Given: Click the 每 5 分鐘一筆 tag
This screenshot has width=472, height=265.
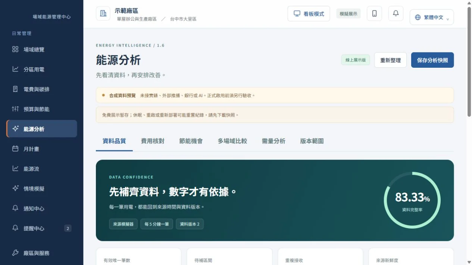Looking at the screenshot, I should pyautogui.click(x=157, y=224).
